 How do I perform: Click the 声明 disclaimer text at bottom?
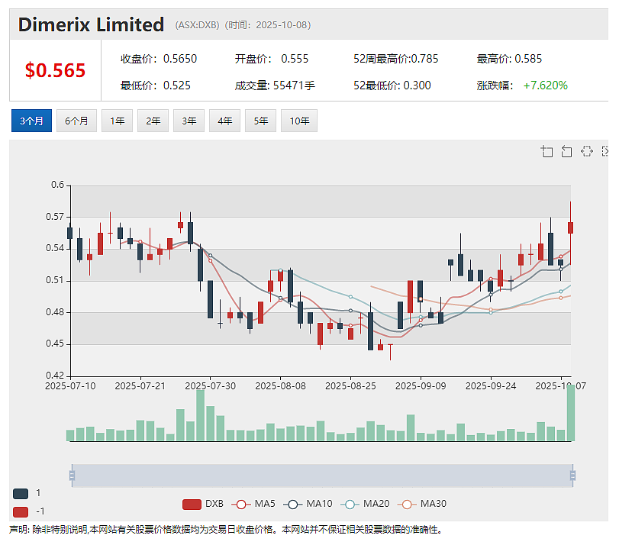coord(225,530)
